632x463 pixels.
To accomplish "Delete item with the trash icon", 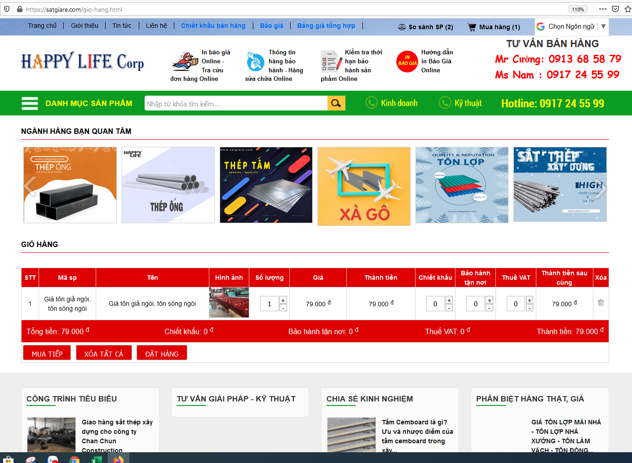I will click(x=601, y=303).
